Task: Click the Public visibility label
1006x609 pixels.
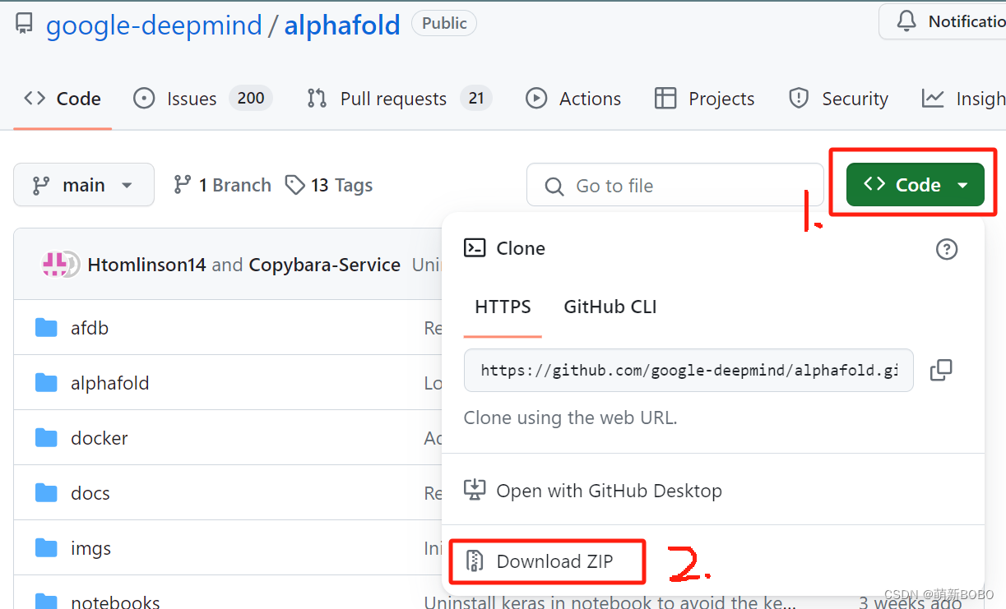Action: tap(444, 23)
